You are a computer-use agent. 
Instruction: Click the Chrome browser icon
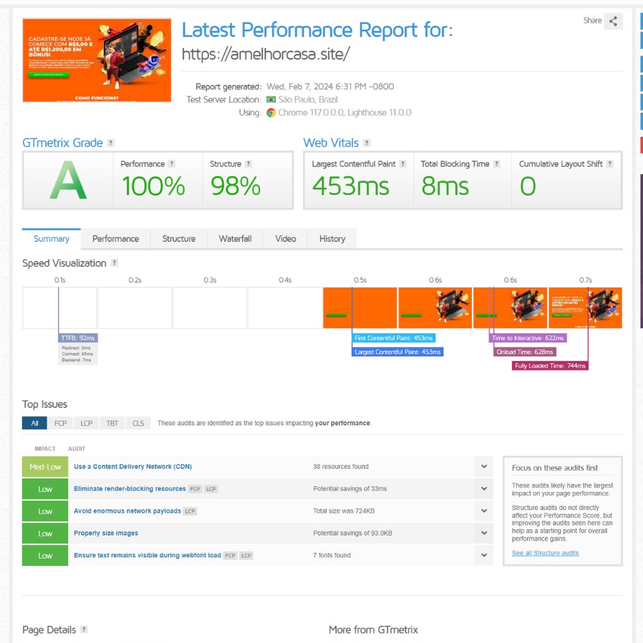pos(271,113)
